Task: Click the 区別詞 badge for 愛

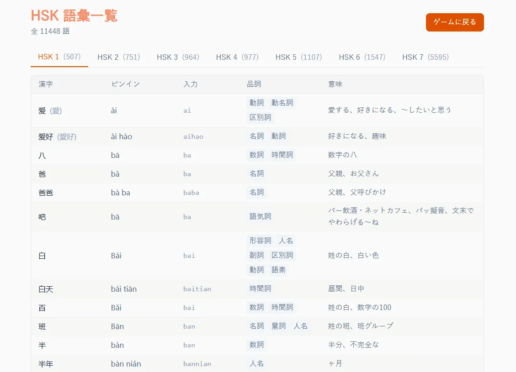Action: pos(260,117)
